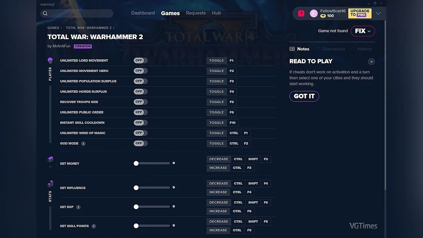Click chevron after GAMES breadcrumb
423x238 pixels.
61,28
